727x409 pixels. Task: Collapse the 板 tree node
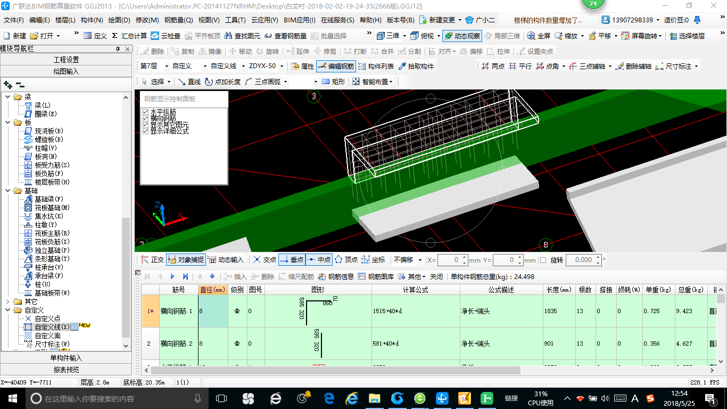coord(8,122)
